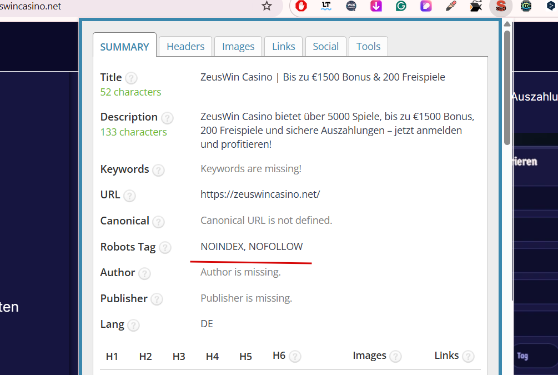Click 'Keywords are missing!' message
This screenshot has width=558, height=375.
click(x=251, y=169)
